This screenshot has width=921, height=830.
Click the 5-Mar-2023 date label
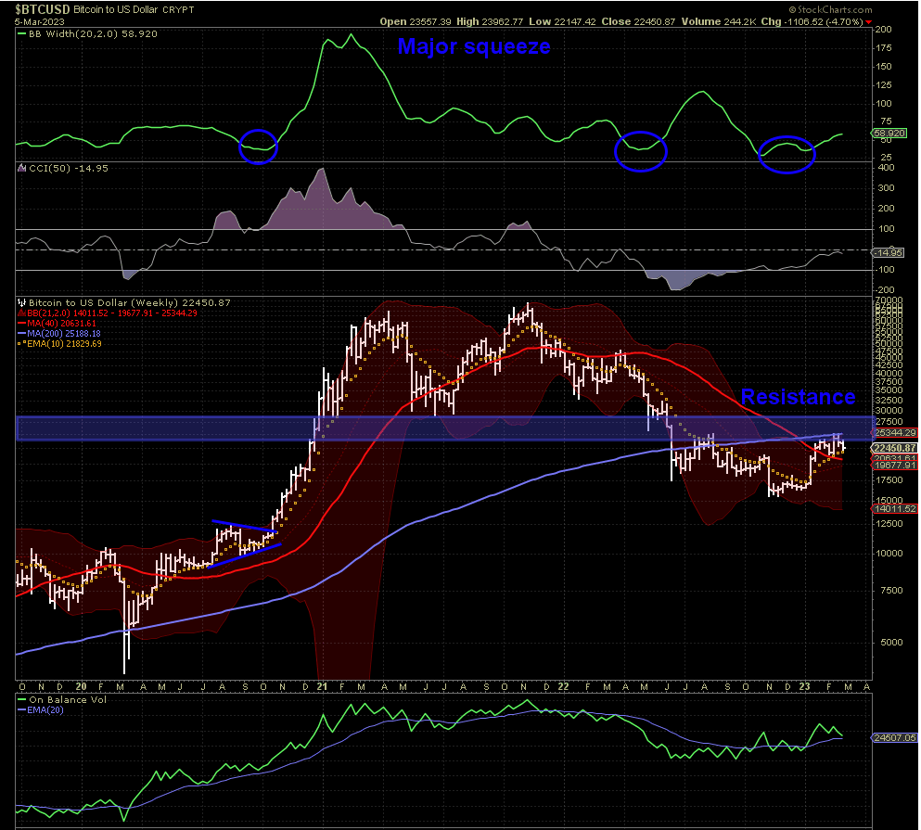39,21
